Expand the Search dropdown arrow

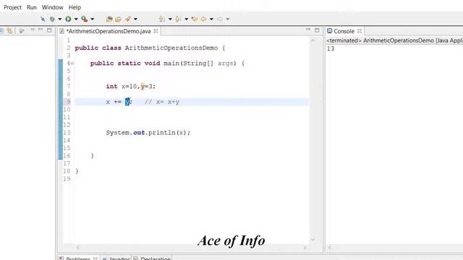coord(135,19)
